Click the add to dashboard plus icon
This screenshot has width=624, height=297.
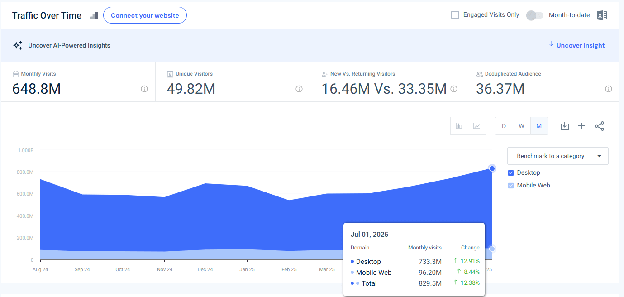581,126
